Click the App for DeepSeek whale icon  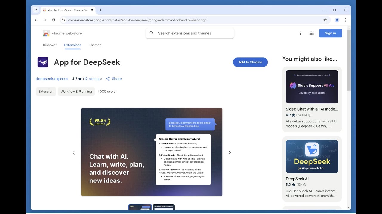point(43,62)
